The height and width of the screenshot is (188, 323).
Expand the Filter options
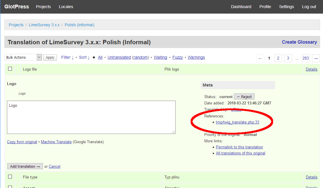pyautogui.click(x=67, y=57)
